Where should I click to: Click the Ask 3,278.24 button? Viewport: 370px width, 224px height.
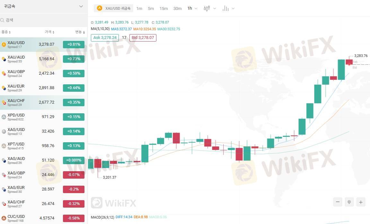[105, 38]
